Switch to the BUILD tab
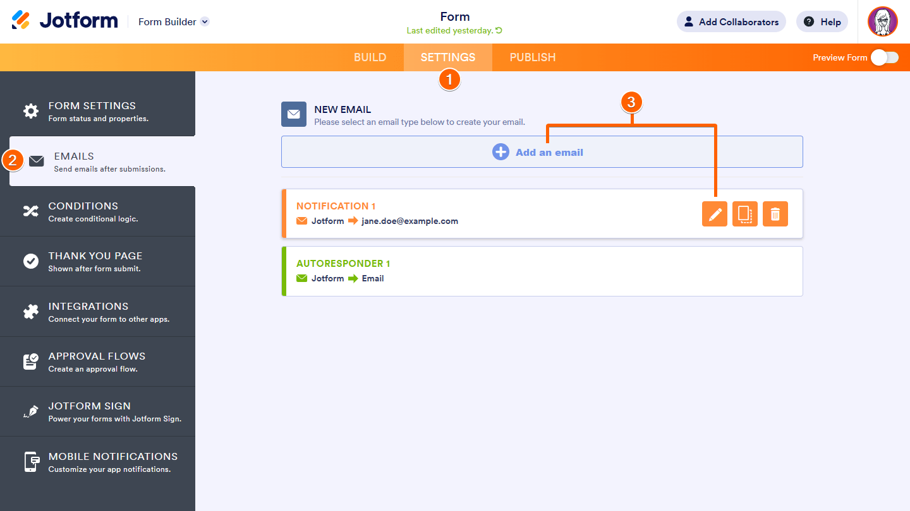Screen dimensions: 910x511 [370, 57]
